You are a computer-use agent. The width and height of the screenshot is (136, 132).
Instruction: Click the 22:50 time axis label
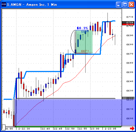tap(70, 129)
